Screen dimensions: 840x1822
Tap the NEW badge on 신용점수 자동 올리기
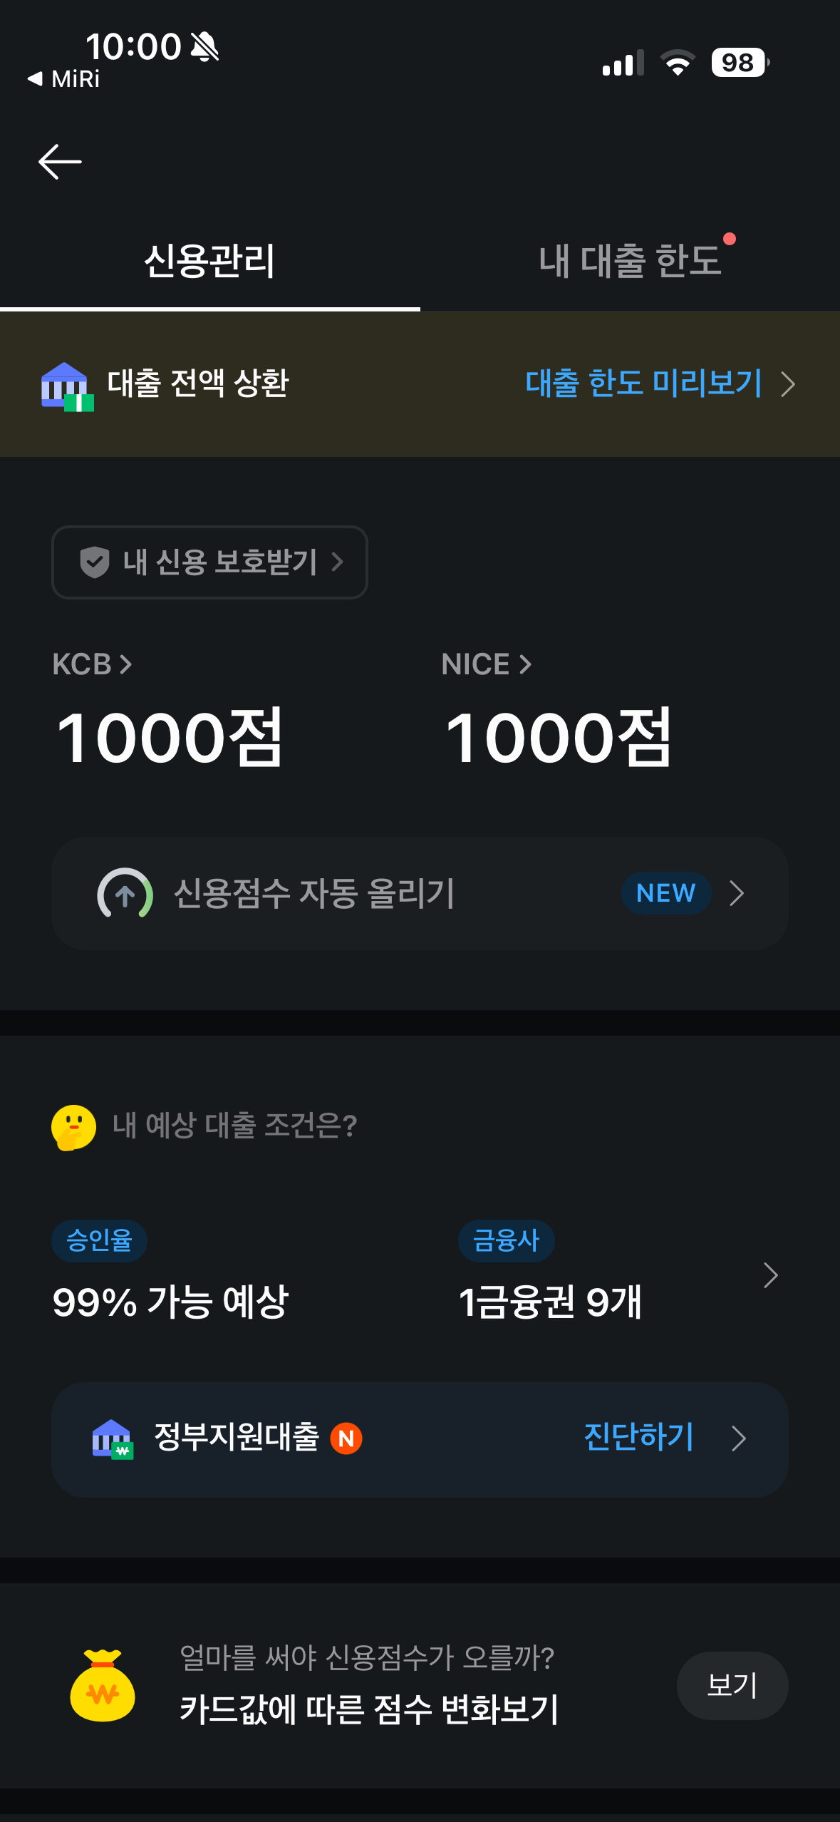click(x=665, y=893)
